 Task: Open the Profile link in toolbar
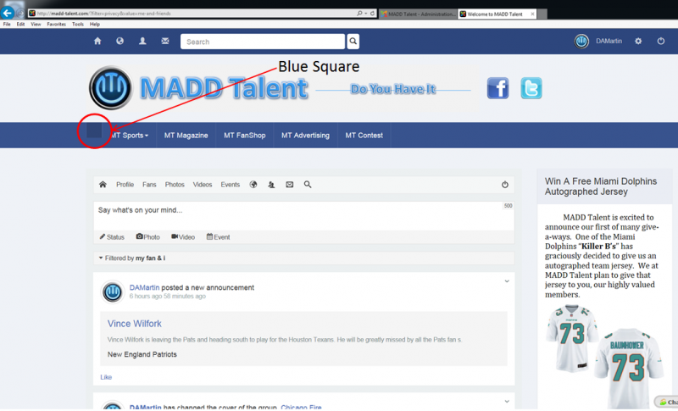point(125,185)
